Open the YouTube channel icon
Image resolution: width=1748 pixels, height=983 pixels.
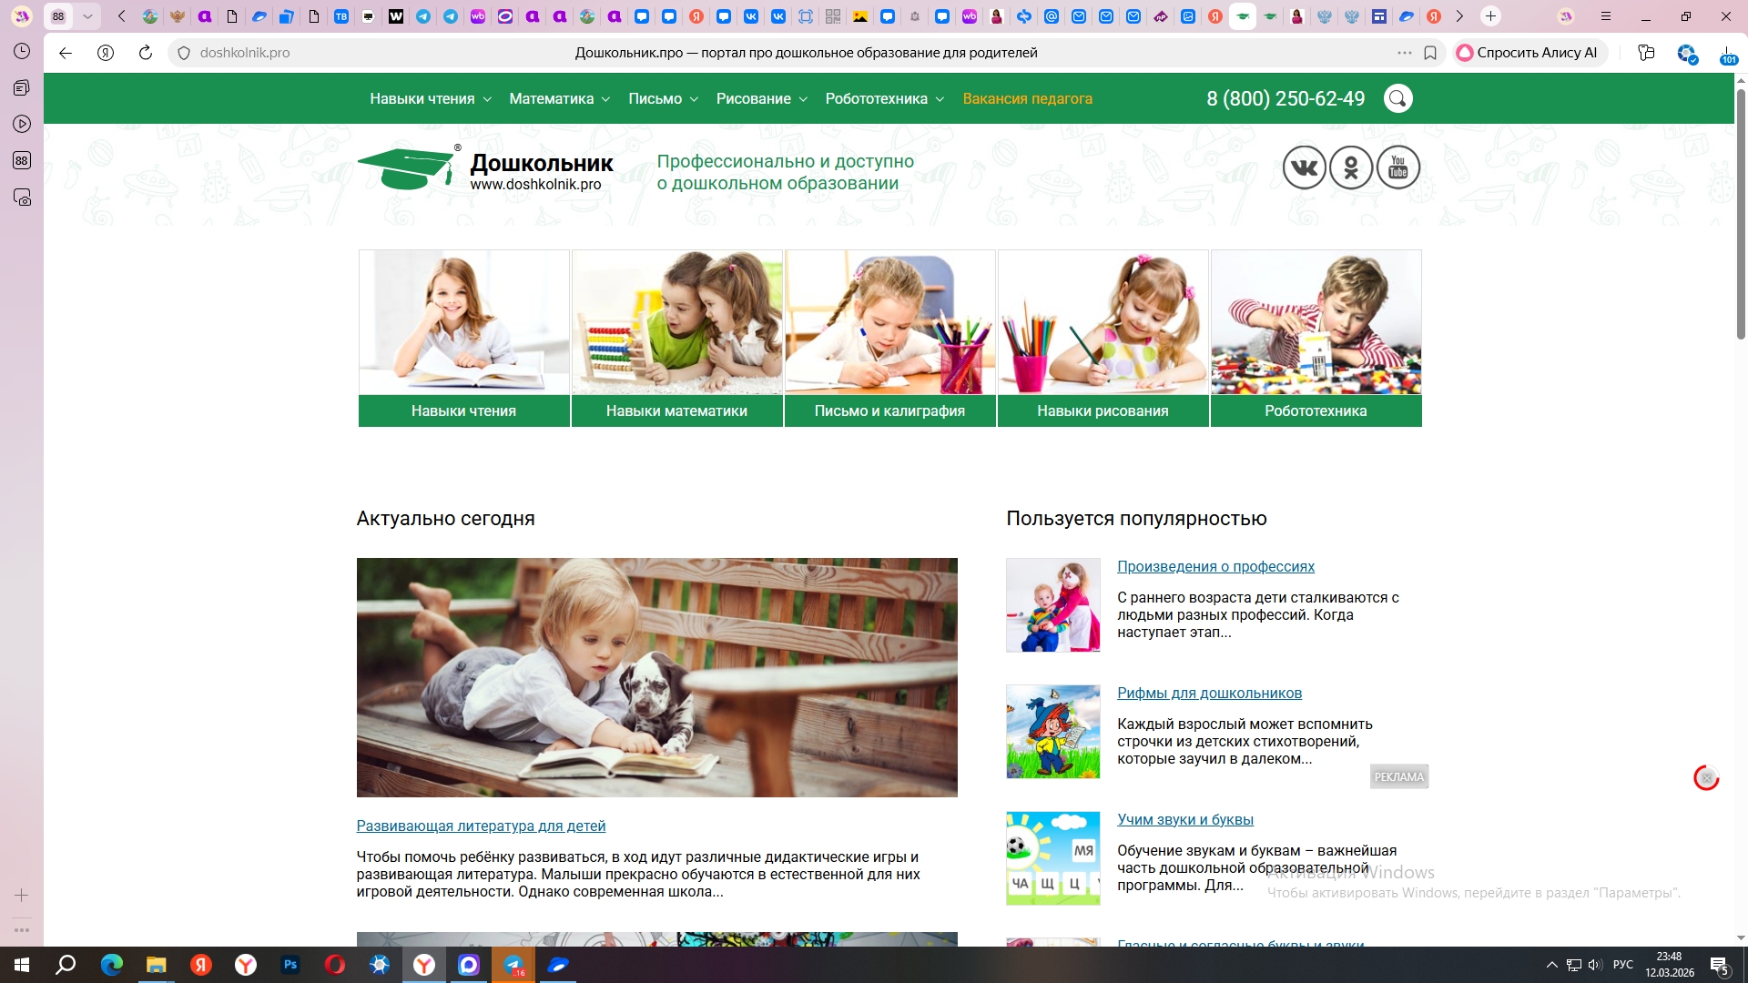1398,167
